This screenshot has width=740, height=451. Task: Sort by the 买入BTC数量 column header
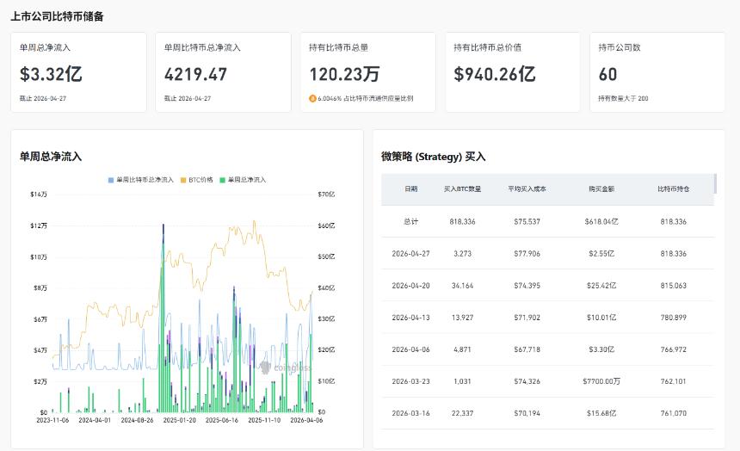(462, 188)
